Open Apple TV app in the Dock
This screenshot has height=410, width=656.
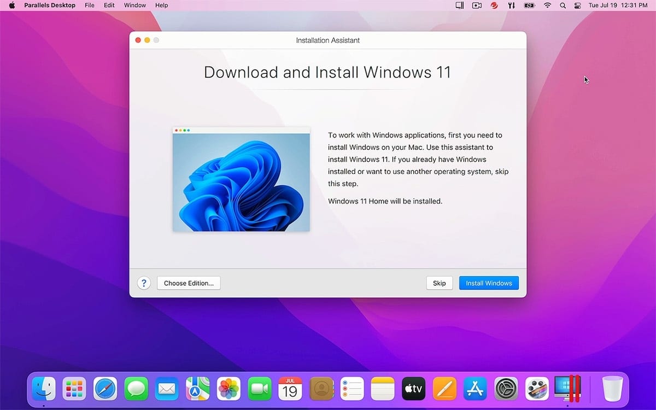(x=414, y=389)
